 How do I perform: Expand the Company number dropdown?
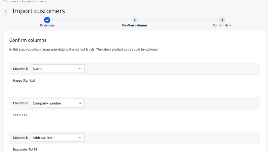click(x=58, y=103)
